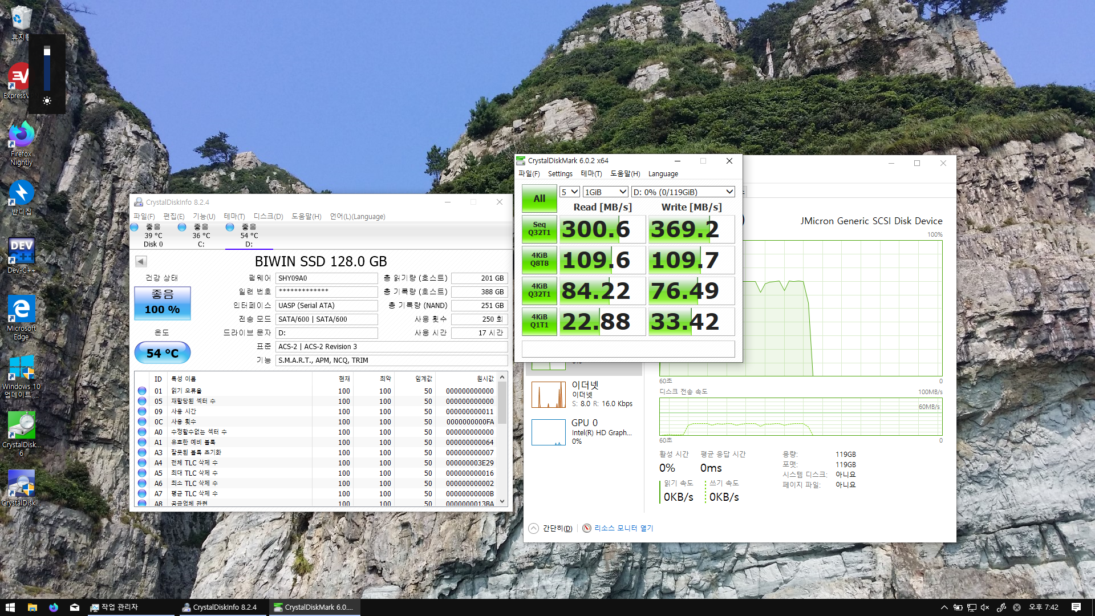
Task: Click the previous-disk arrow in CrystalDiskInfo
Action: (x=141, y=261)
